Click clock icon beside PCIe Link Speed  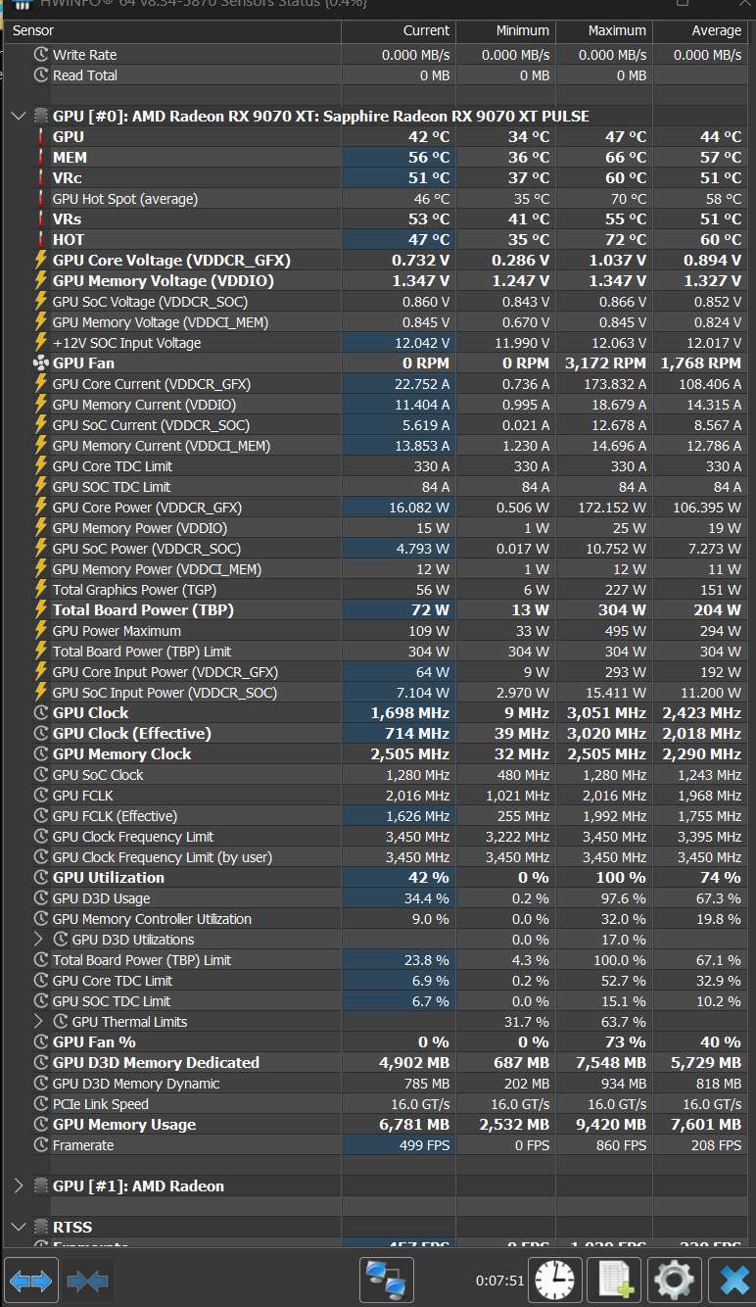[41, 1104]
